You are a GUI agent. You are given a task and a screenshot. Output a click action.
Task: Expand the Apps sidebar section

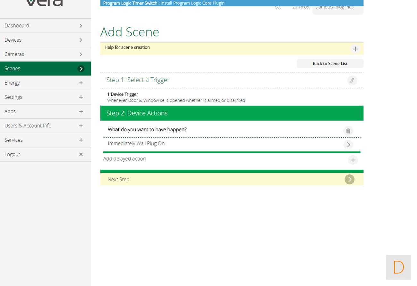(81, 111)
